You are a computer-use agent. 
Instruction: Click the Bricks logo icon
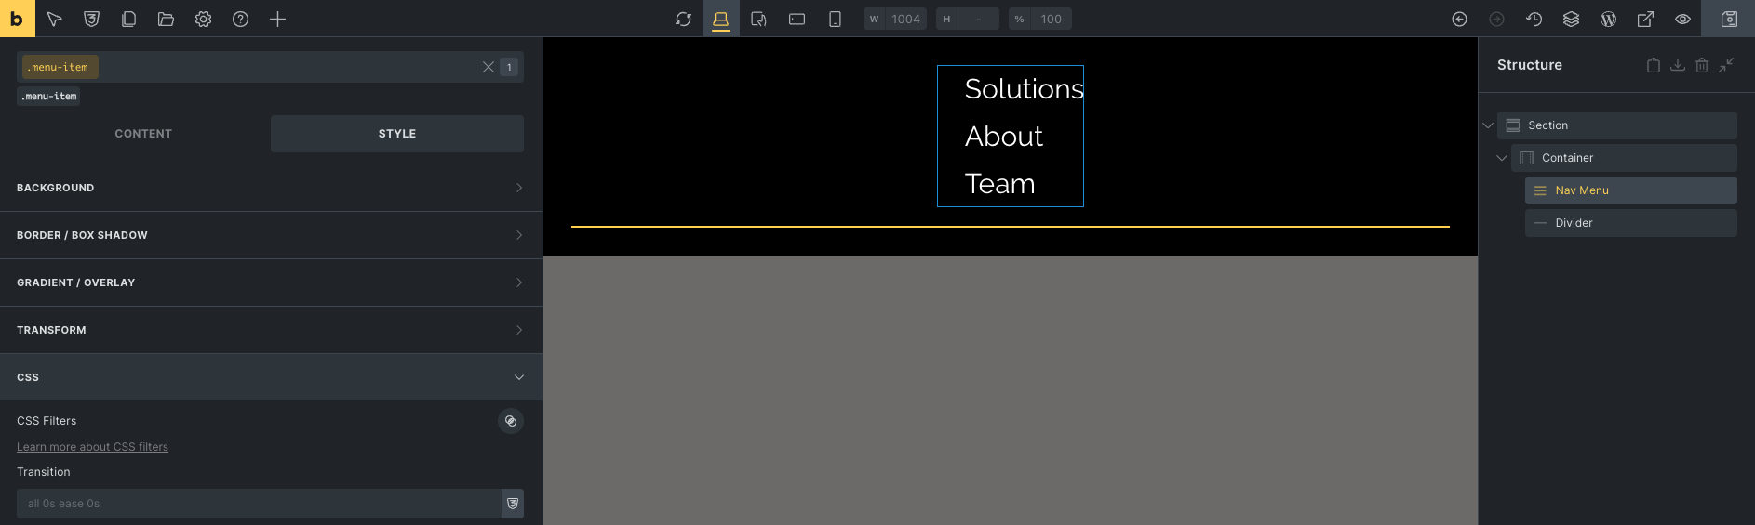tap(17, 19)
